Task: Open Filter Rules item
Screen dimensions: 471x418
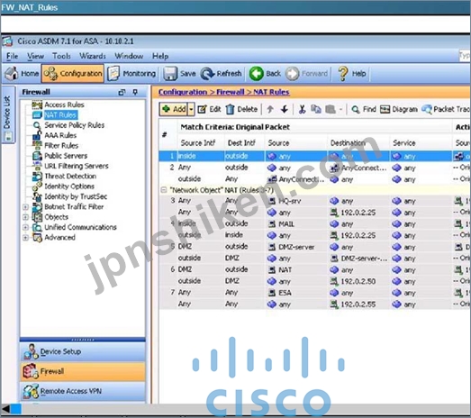Action: click(x=61, y=145)
